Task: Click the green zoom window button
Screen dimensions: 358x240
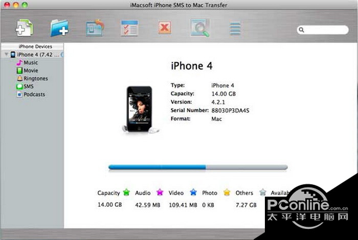Action: pos(25,5)
